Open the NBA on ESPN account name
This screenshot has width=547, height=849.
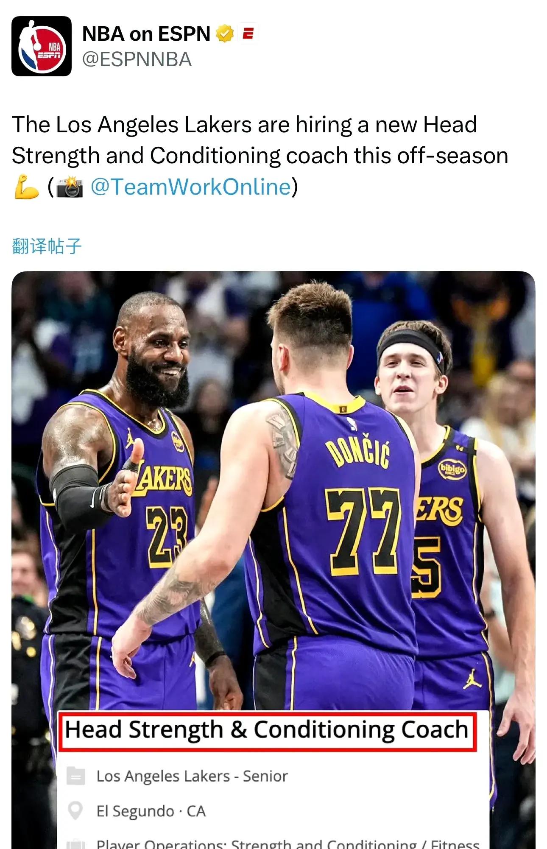(x=146, y=34)
